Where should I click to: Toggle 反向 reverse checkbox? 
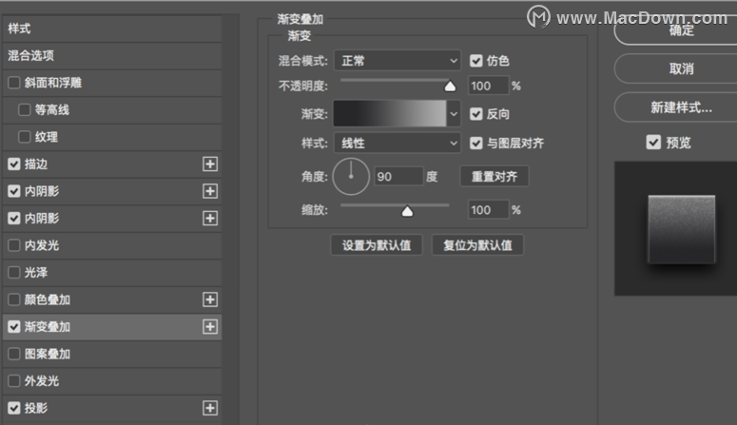click(x=476, y=114)
